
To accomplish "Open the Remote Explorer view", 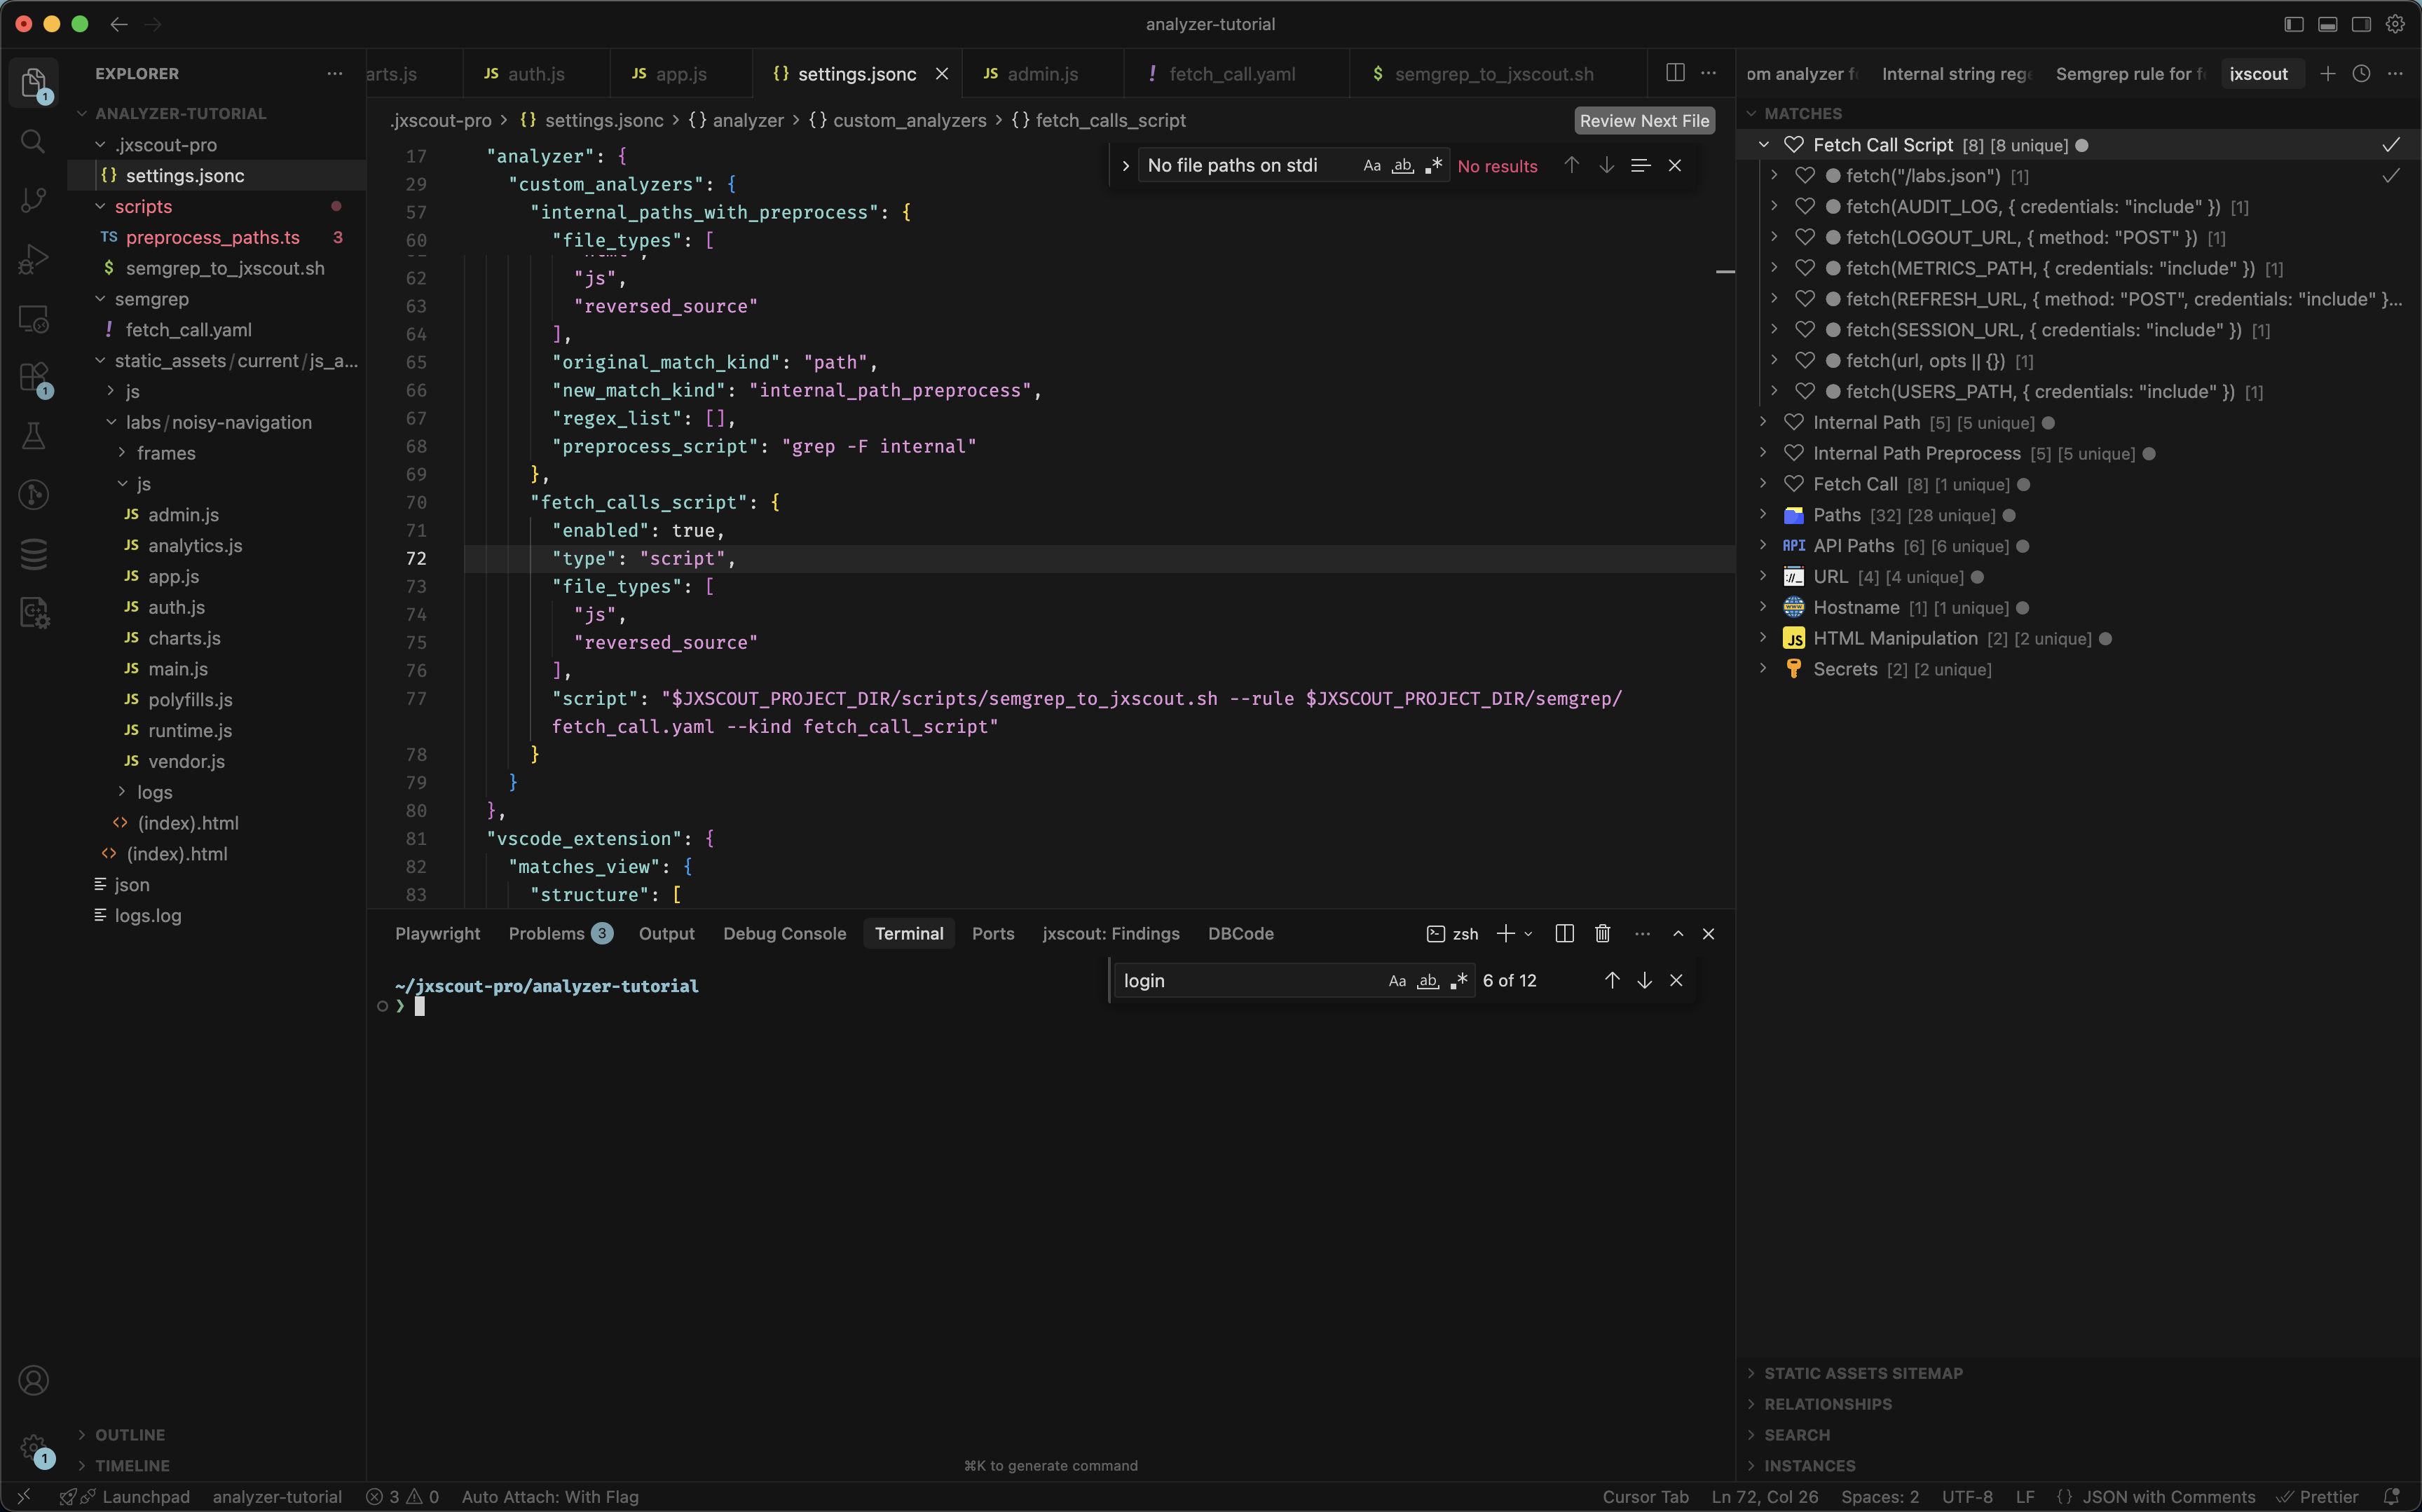I will point(33,318).
